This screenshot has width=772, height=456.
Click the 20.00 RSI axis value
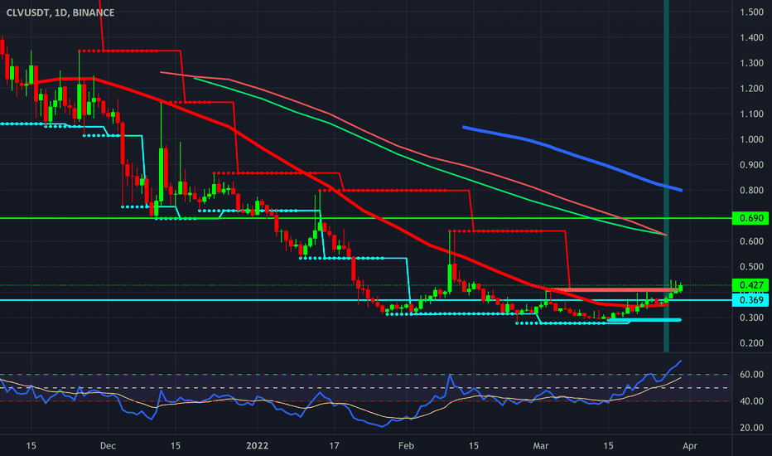pyautogui.click(x=752, y=428)
